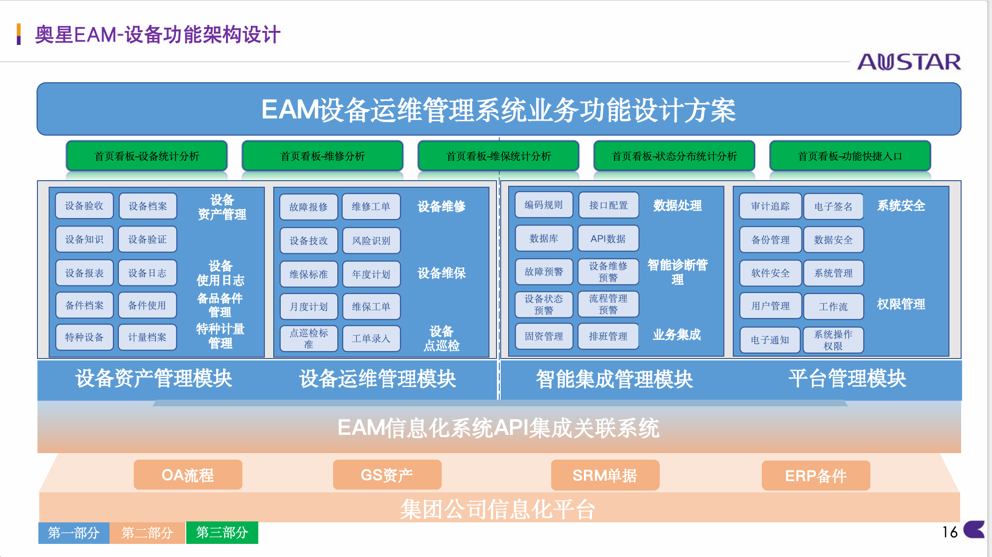992x557 pixels.
Task: Click the 编码规则 box
Action: pyautogui.click(x=544, y=205)
